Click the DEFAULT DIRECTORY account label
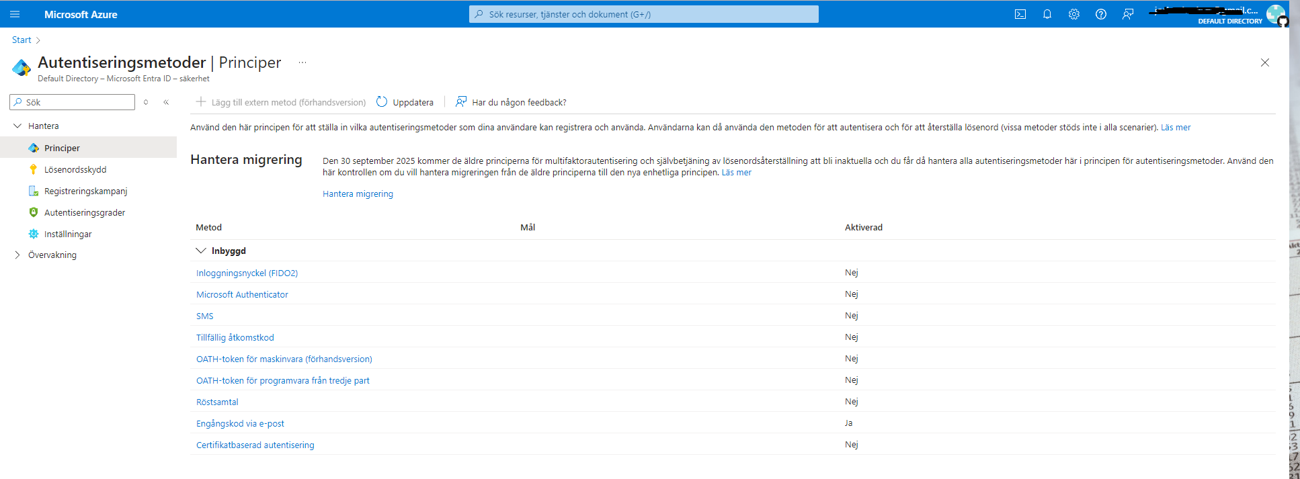Image resolution: width=1300 pixels, height=479 pixels. click(1230, 21)
